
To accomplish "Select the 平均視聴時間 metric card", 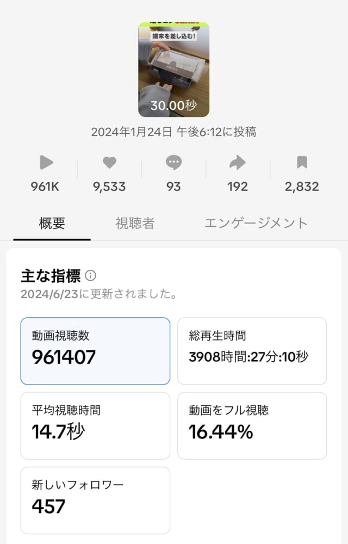I will click(x=95, y=425).
